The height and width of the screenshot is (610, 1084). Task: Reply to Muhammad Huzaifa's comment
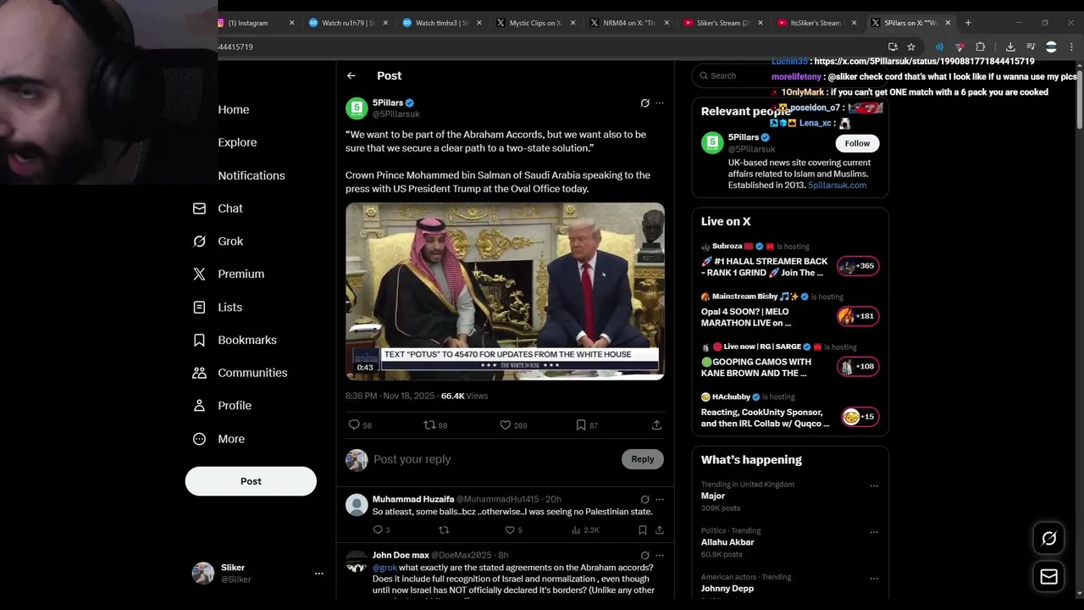click(378, 530)
